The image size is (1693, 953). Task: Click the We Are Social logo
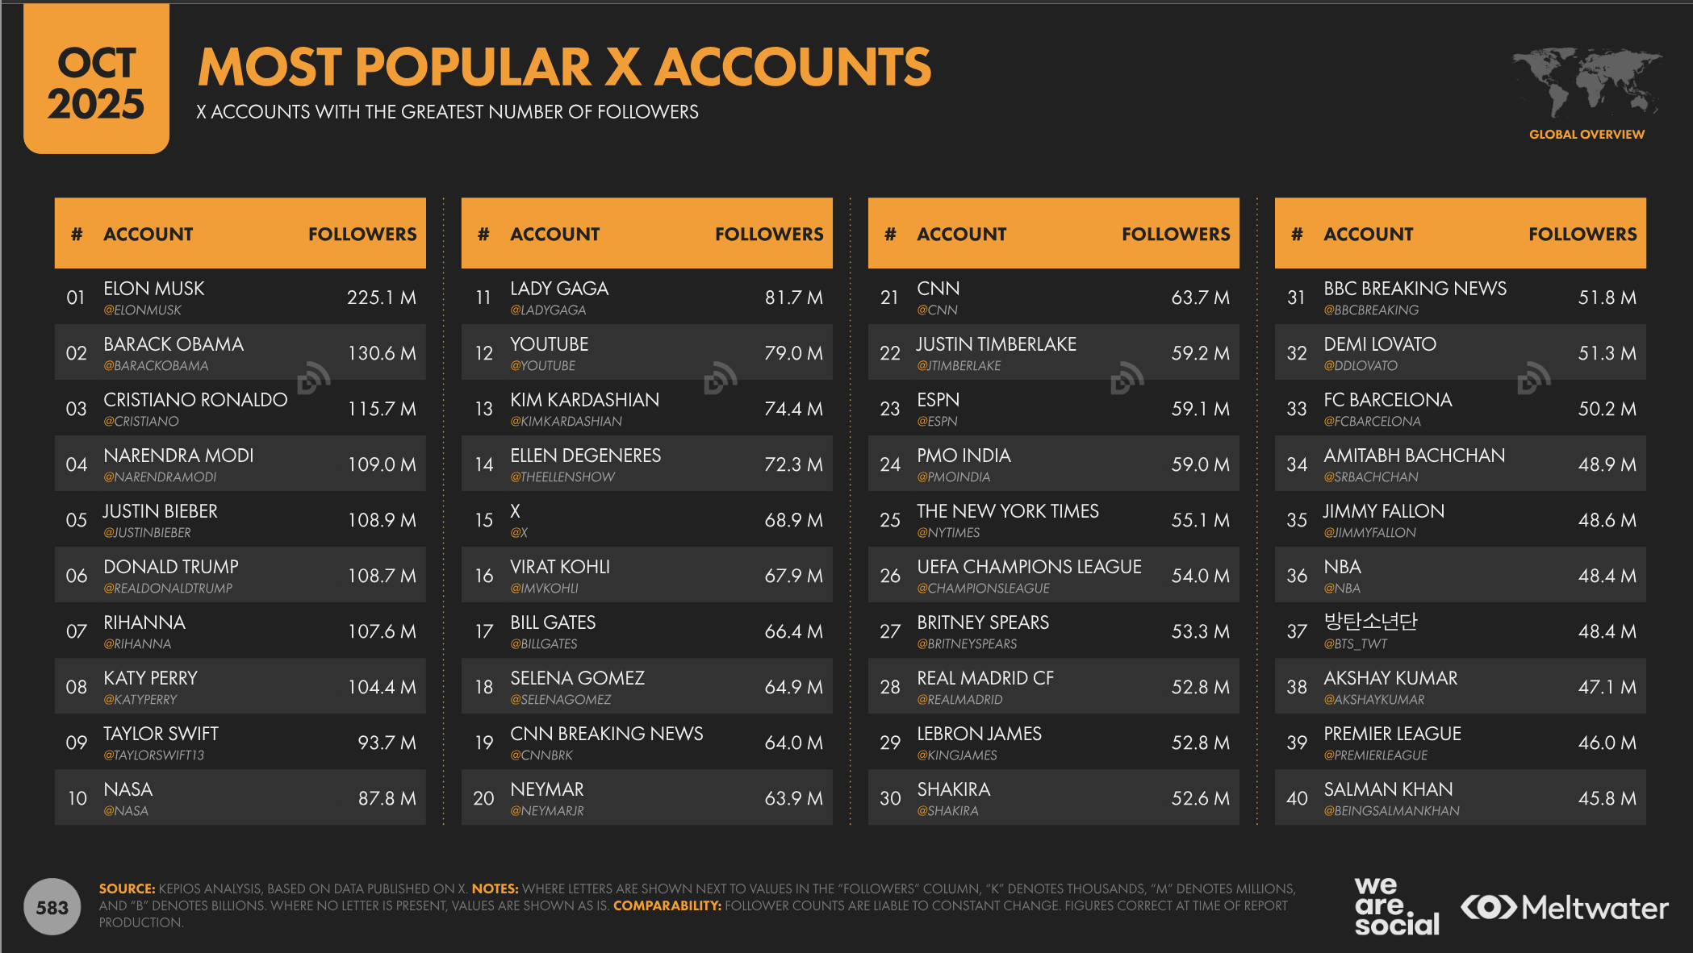1396,906
